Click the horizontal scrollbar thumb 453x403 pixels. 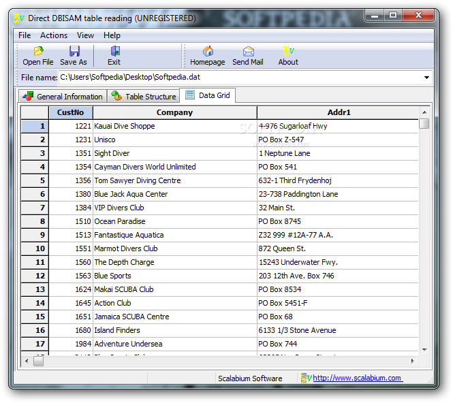[38, 361]
